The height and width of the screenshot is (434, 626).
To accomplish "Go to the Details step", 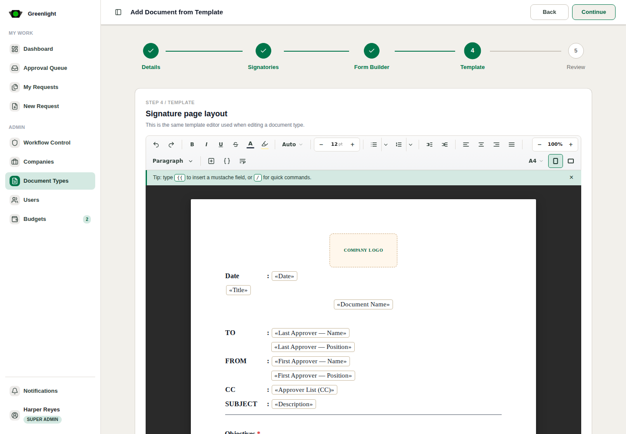I will coord(151,56).
